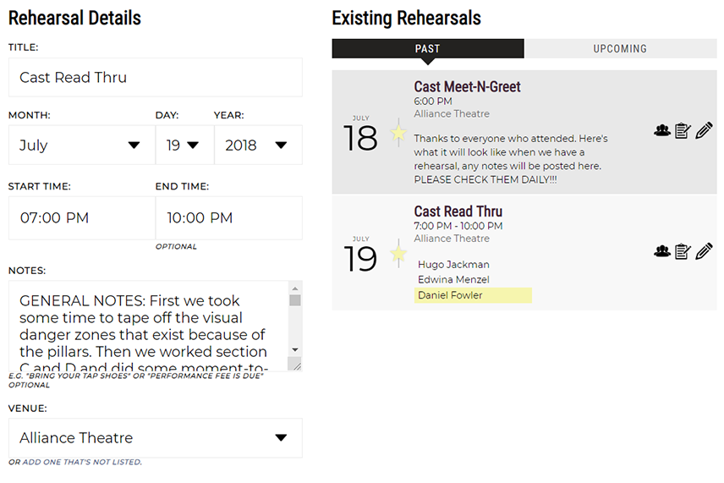The width and height of the screenshot is (724, 483).
Task: Select the Past rehearsals tab
Action: pyautogui.click(x=428, y=48)
